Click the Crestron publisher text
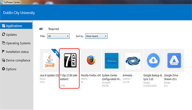 pos(126,79)
